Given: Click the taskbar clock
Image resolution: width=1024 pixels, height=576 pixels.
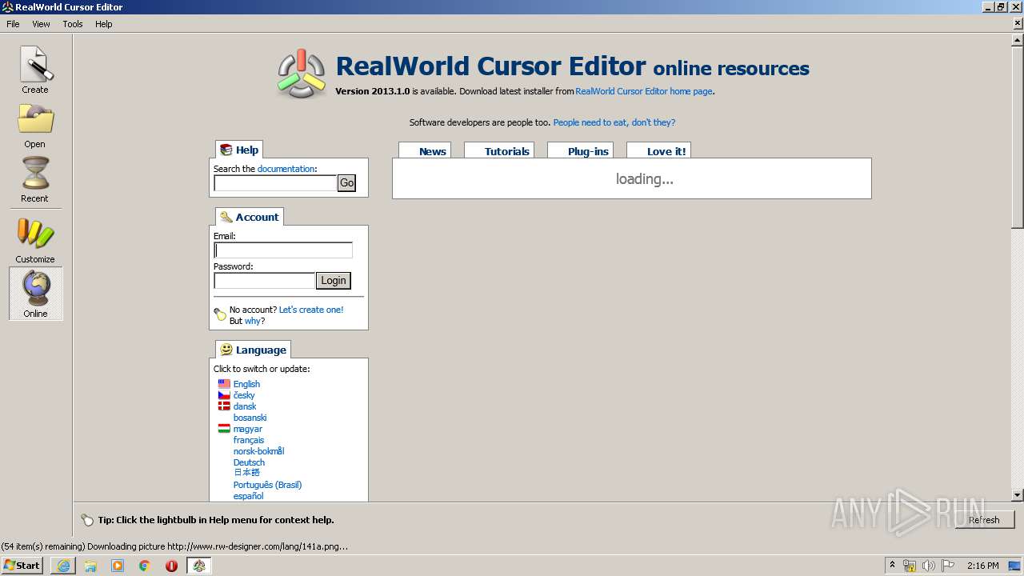Looking at the screenshot, I should (982, 566).
